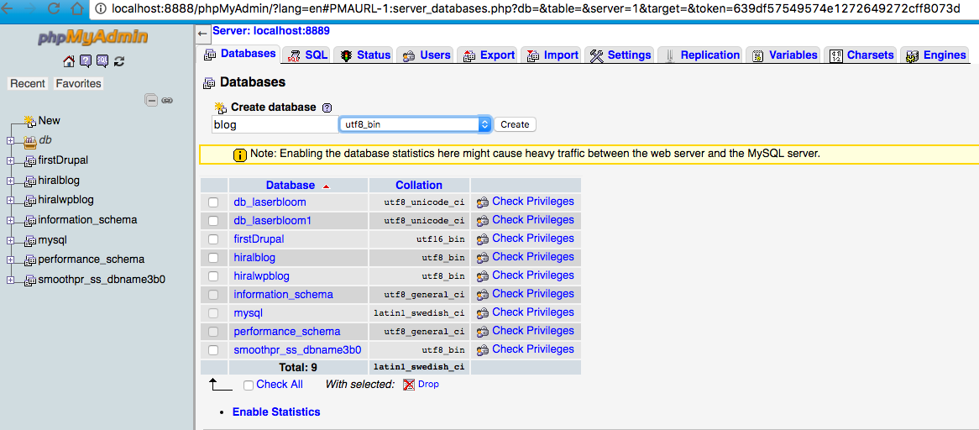Screen dimensions: 979x430
Task: Click hiralblog database icon in sidebar
Action: [x=30, y=181]
